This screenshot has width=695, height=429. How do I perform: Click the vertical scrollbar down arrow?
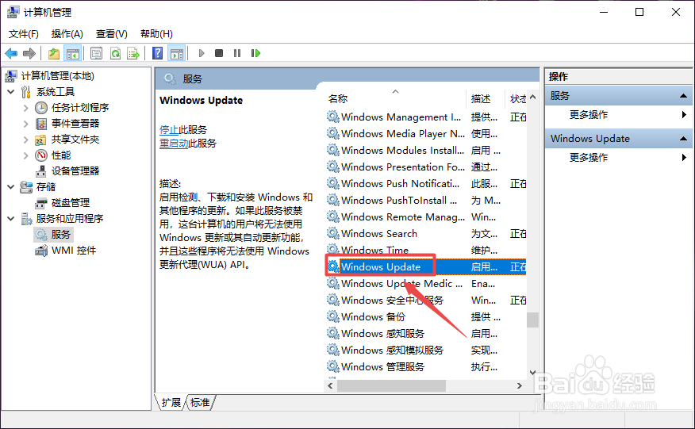(x=533, y=372)
